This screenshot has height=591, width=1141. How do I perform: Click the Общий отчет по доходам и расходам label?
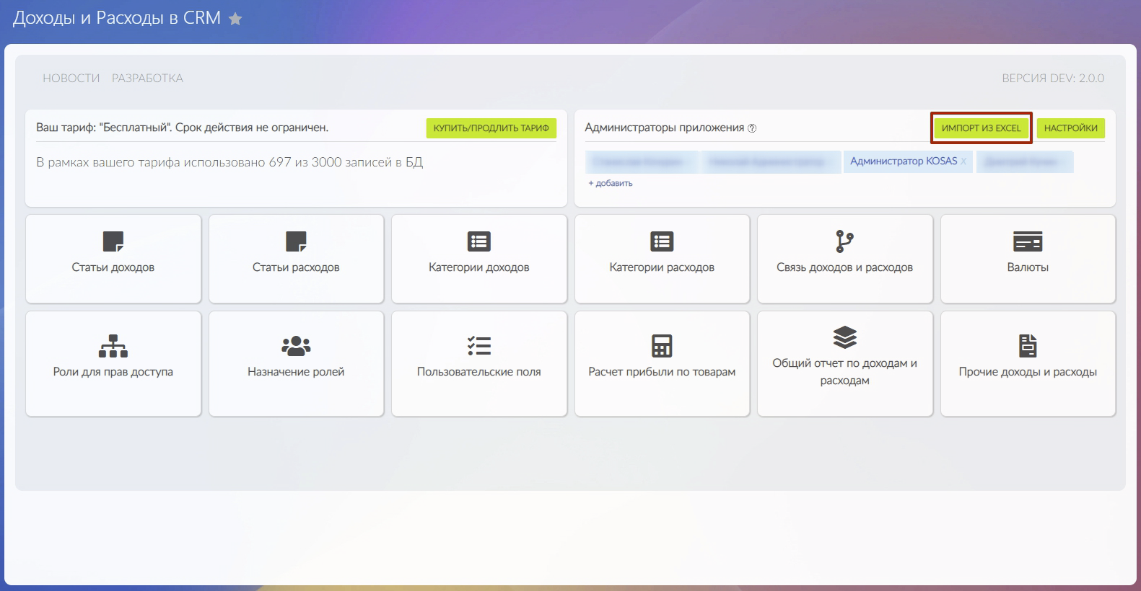point(844,372)
